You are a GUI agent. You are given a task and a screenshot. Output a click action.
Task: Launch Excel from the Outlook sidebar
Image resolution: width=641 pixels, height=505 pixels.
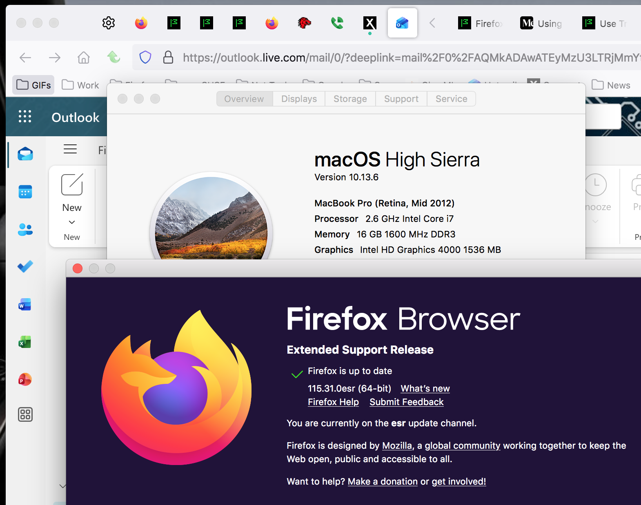(x=25, y=342)
